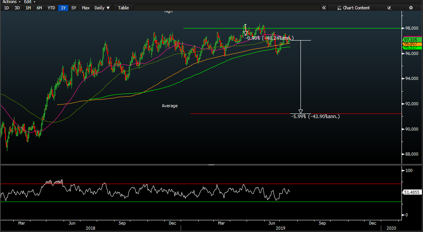
Task: Select the YTD time range
Action: pyautogui.click(x=51, y=8)
